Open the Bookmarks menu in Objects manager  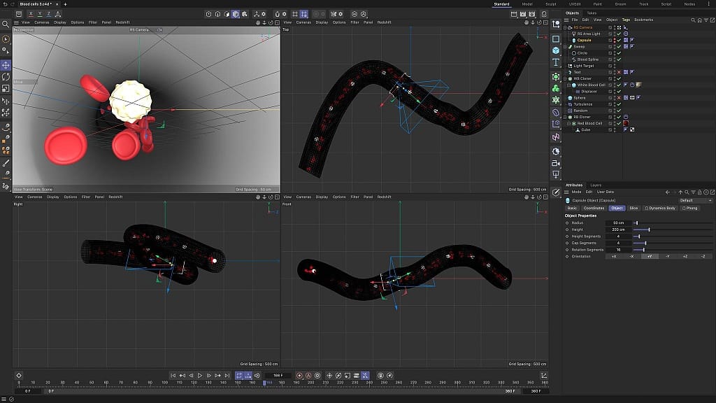[644, 20]
